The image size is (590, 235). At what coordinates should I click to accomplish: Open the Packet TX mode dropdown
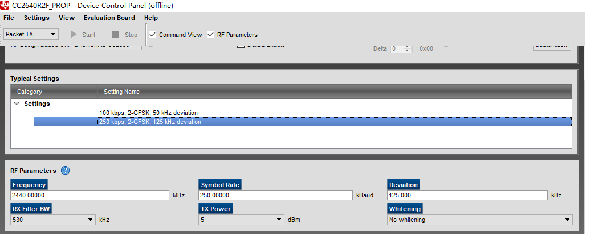tap(31, 34)
